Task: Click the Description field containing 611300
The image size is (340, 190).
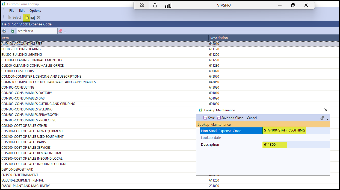Action: (x=295, y=145)
